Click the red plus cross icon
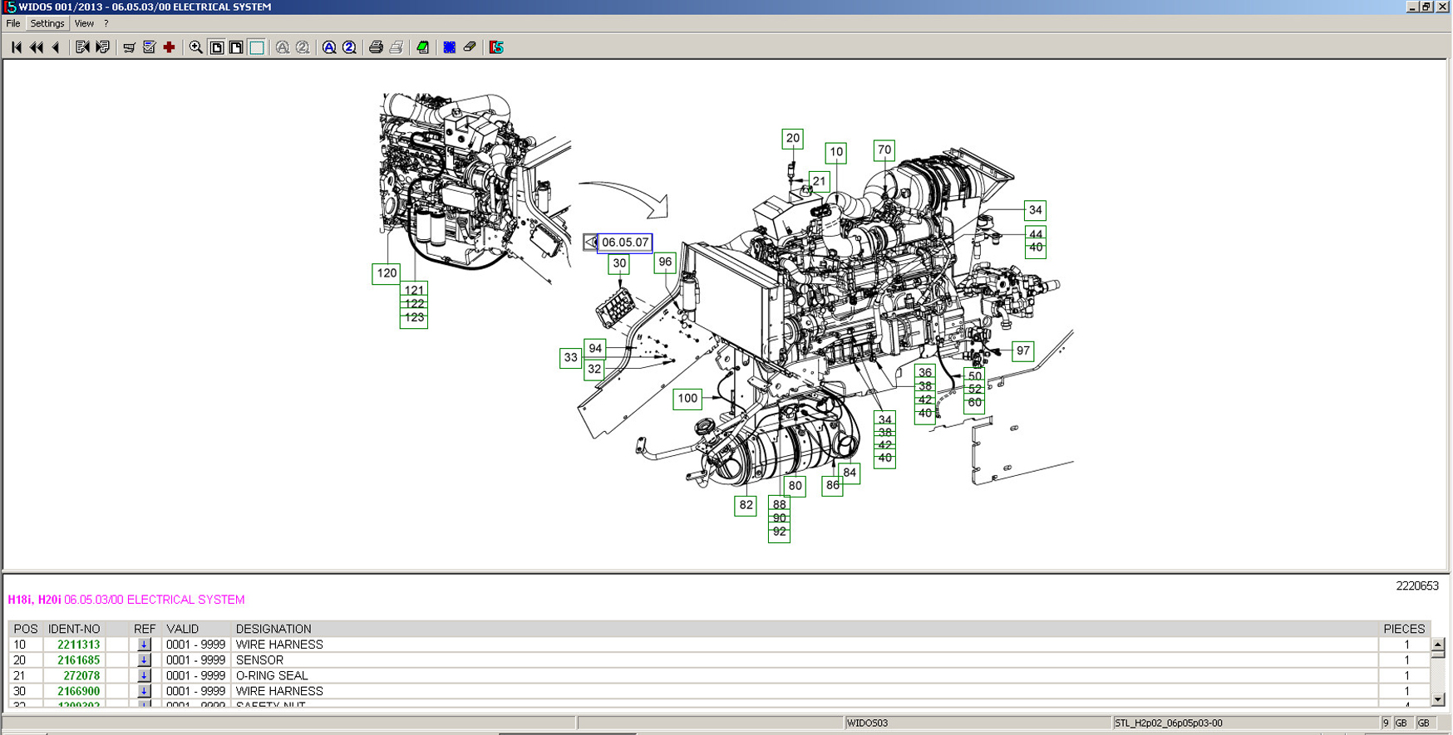The image size is (1453, 735). pos(169,47)
